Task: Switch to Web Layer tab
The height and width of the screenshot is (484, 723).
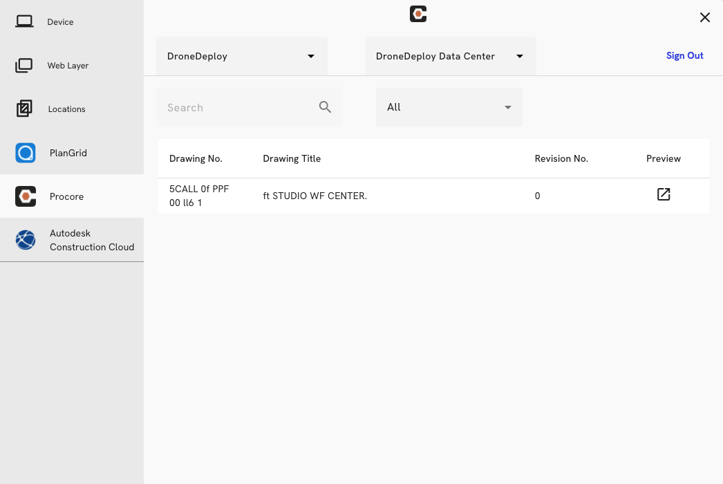Action: [x=72, y=66]
